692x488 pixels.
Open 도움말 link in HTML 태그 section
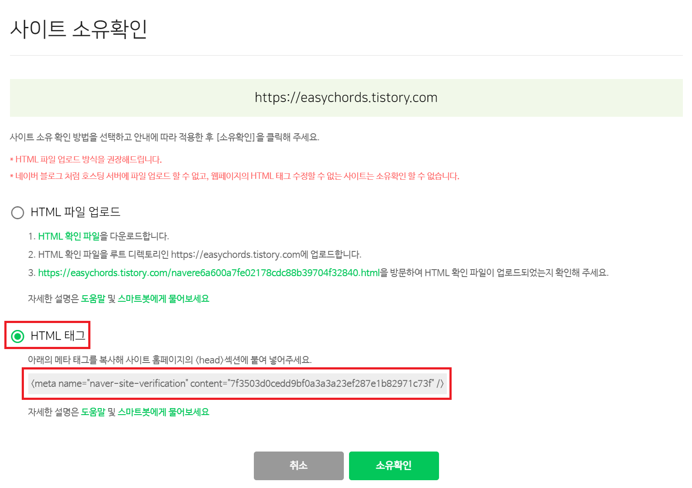click(x=93, y=412)
